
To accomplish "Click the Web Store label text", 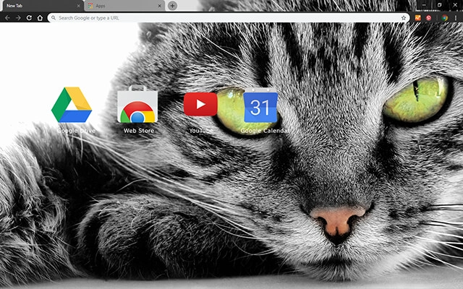I will coord(139,131).
